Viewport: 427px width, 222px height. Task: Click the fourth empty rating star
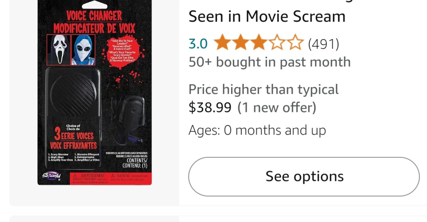pyautogui.click(x=277, y=43)
